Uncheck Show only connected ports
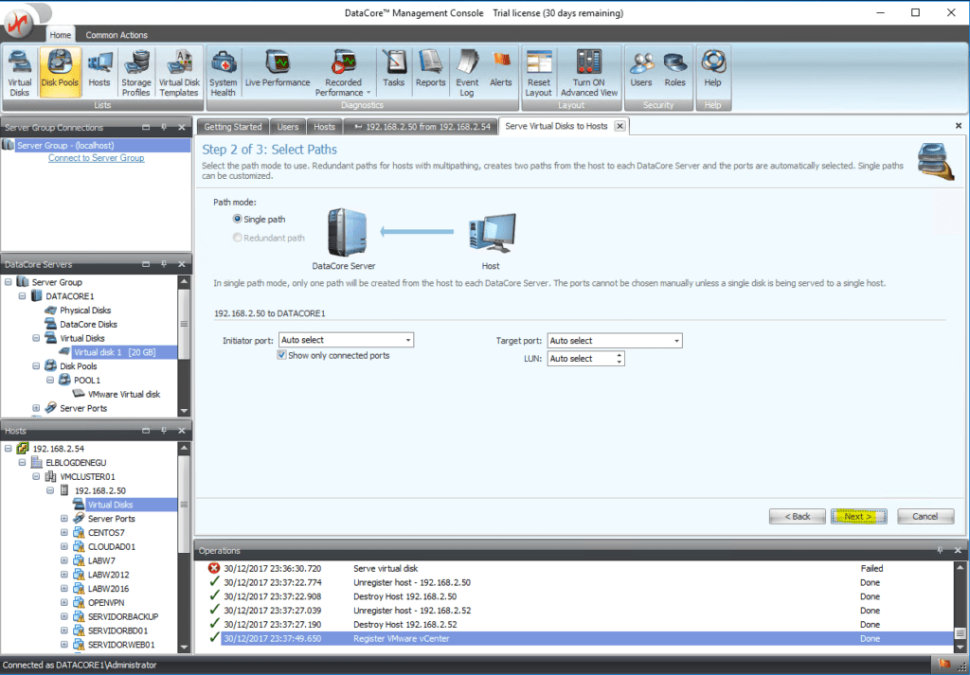The width and height of the screenshot is (970, 675). (281, 354)
